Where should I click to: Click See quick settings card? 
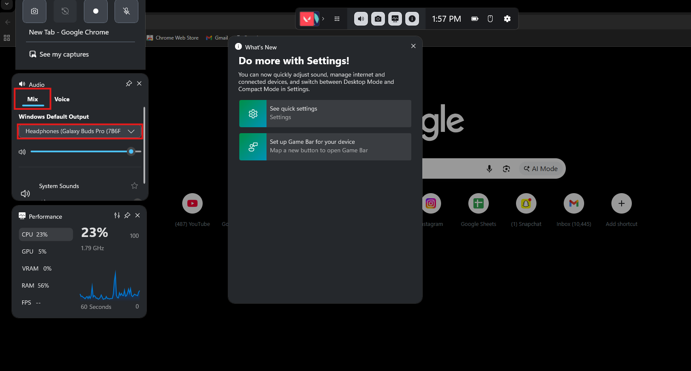[x=325, y=114]
